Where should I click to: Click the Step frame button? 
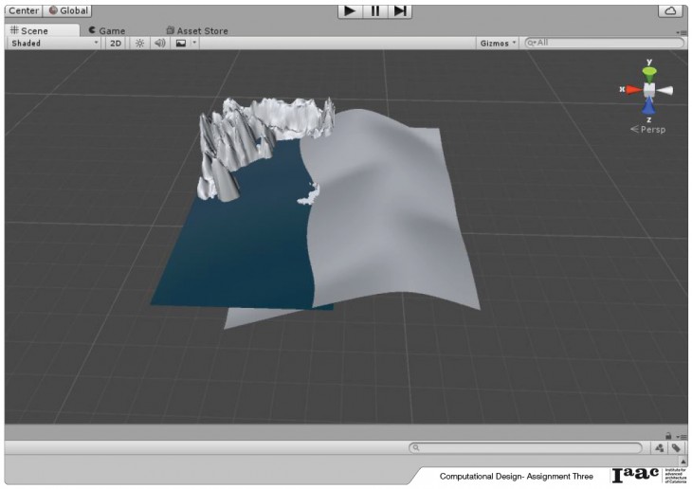click(x=400, y=10)
